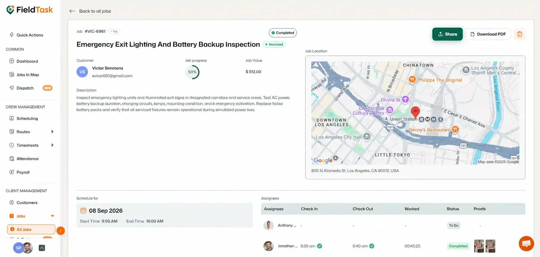The image size is (540, 257).
Task: Click the Payroll icon
Action: (12, 172)
